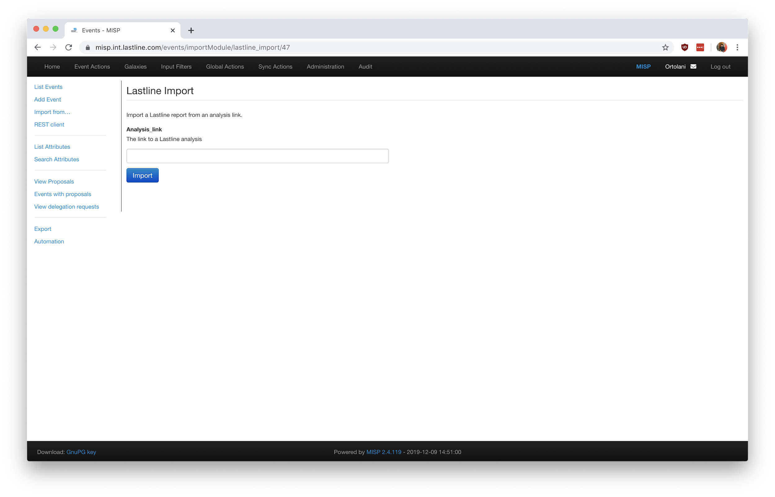Select the Administration menu item
This screenshot has height=497, width=775.
325,67
